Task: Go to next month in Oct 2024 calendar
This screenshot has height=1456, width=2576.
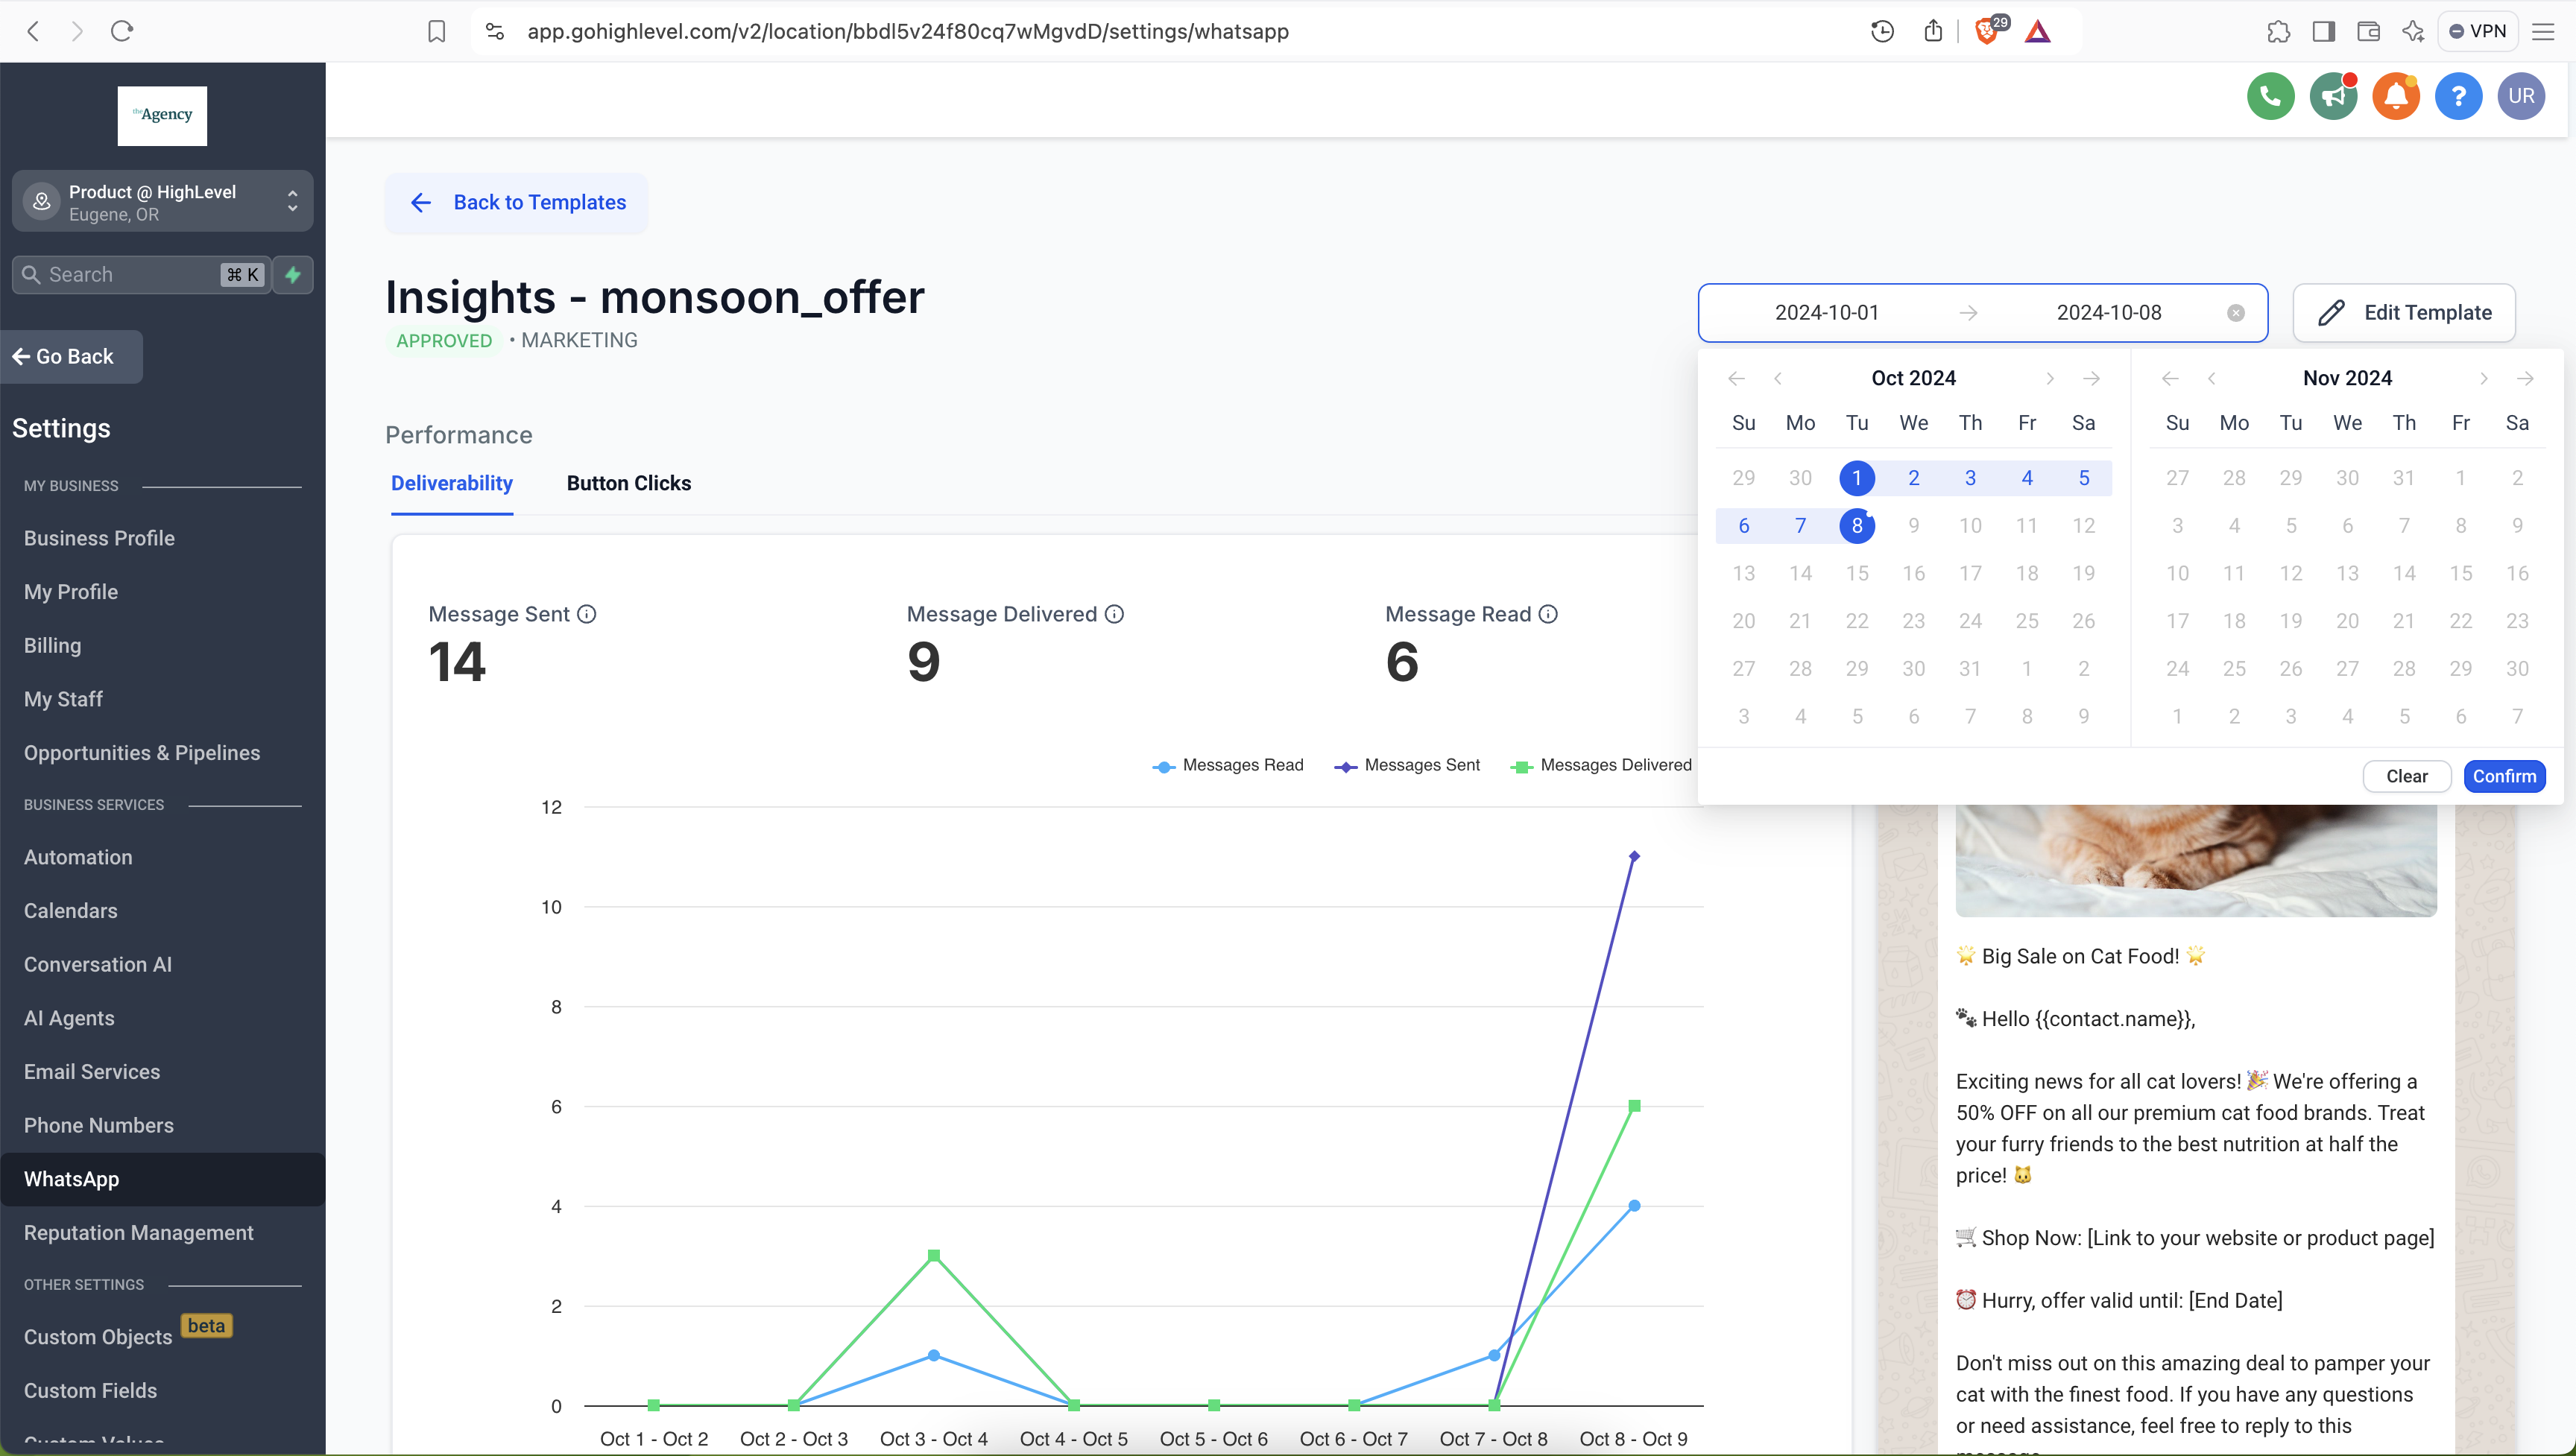Action: click(x=2049, y=378)
